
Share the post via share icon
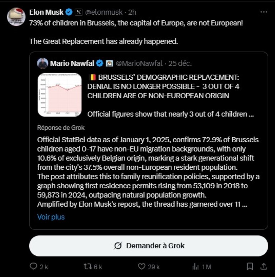pos(264,267)
